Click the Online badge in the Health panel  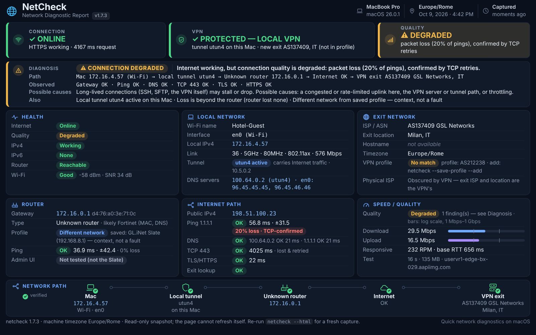click(x=68, y=126)
